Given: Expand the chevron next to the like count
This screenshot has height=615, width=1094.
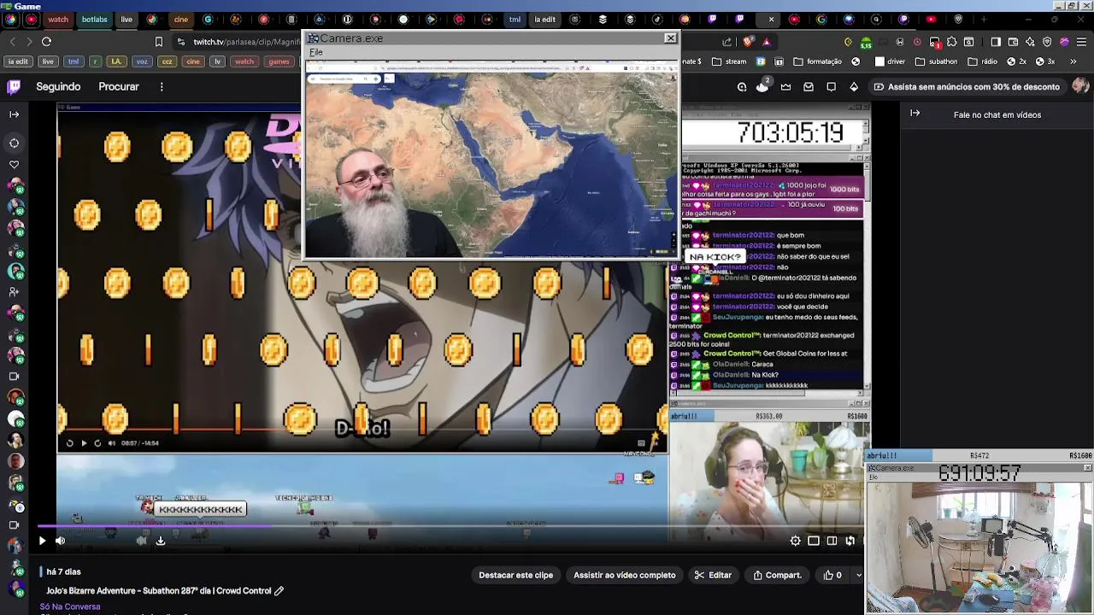Looking at the screenshot, I should coord(858,575).
